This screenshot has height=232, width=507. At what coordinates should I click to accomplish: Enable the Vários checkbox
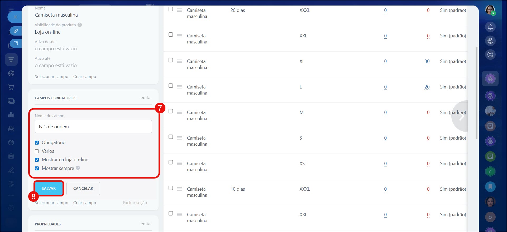[x=37, y=151]
